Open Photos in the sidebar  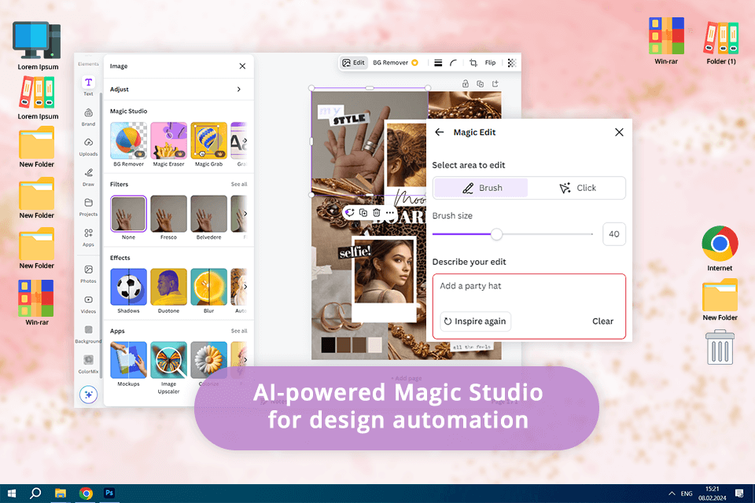click(x=88, y=274)
